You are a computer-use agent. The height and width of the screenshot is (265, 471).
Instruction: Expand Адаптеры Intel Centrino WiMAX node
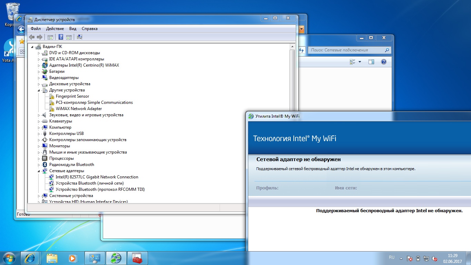(x=39, y=65)
